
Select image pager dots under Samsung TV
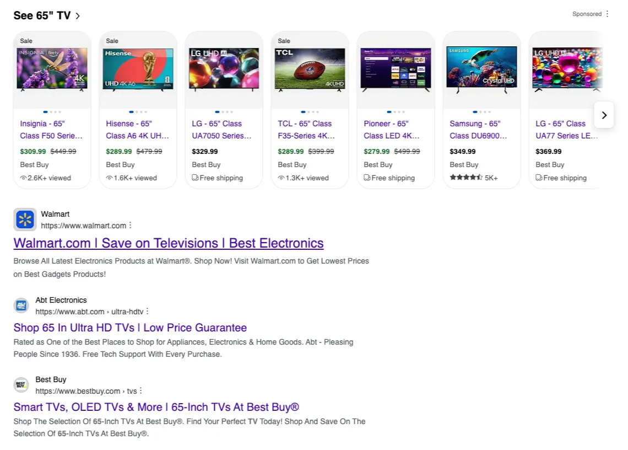(481, 112)
